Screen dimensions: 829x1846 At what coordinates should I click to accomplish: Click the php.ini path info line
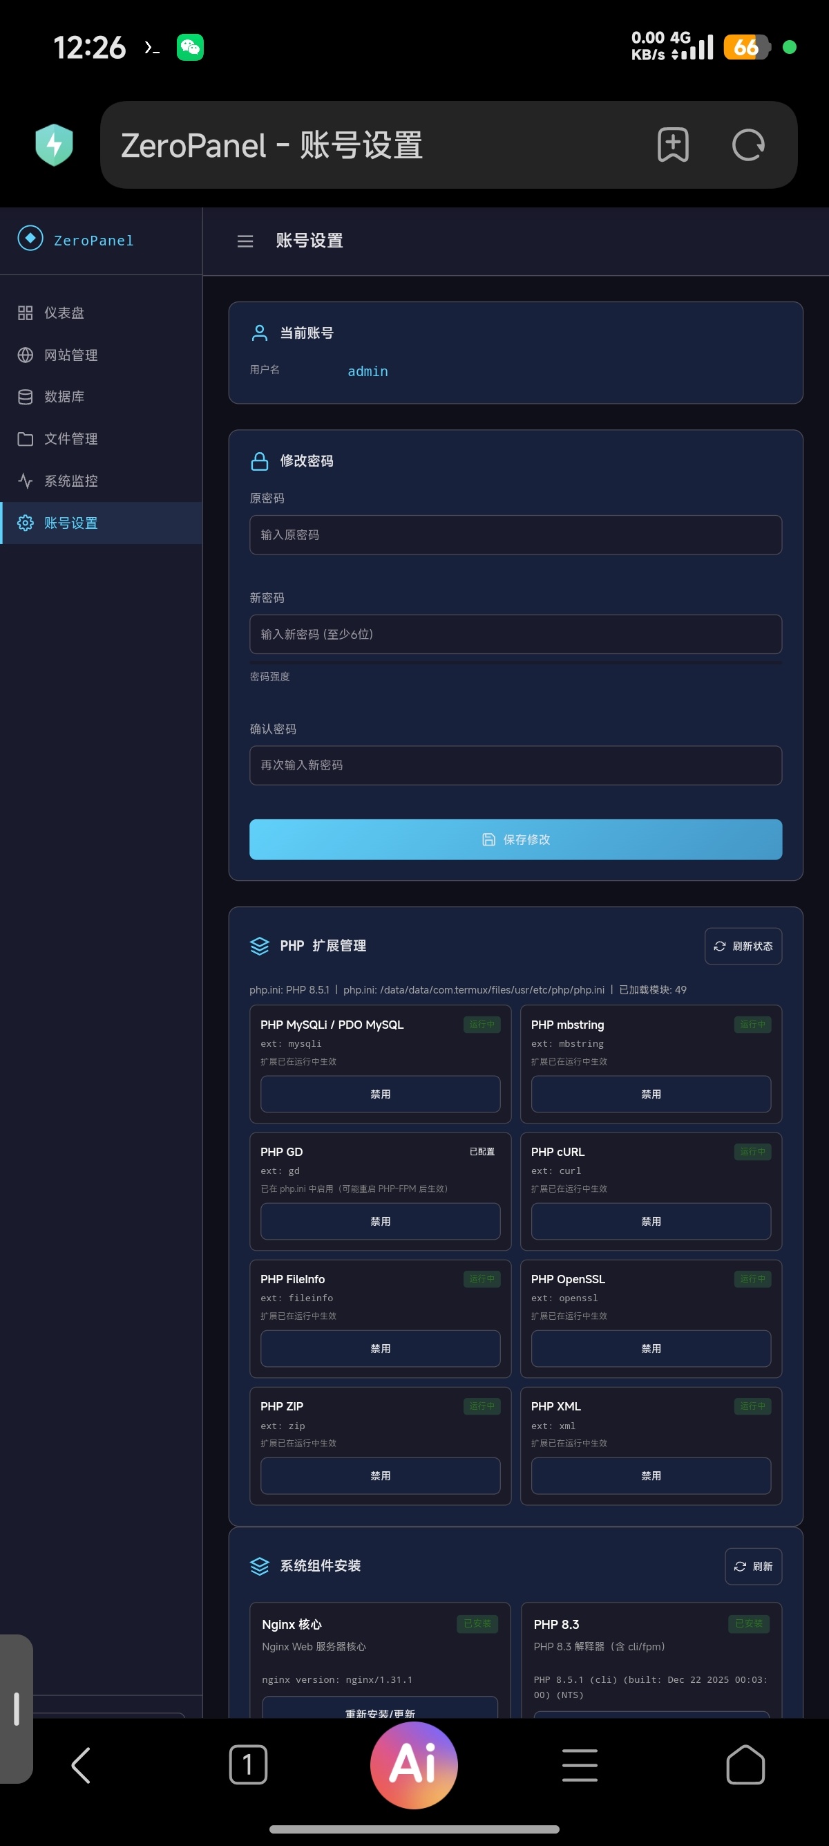coord(468,989)
